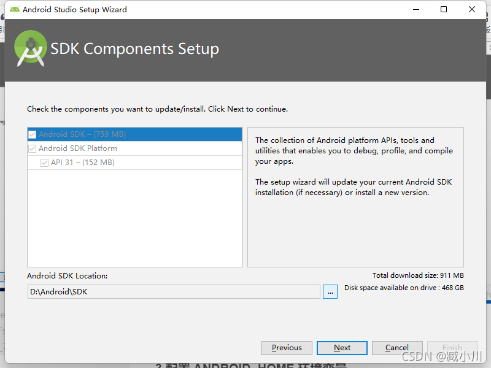Click the SDK description paragraph about platform APIs
This screenshot has width=491, height=368.
pos(354,150)
